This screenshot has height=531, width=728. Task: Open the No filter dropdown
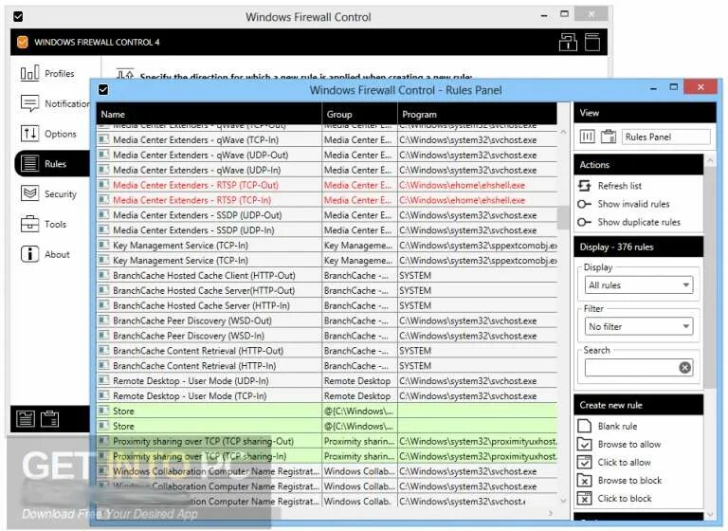pos(638,326)
